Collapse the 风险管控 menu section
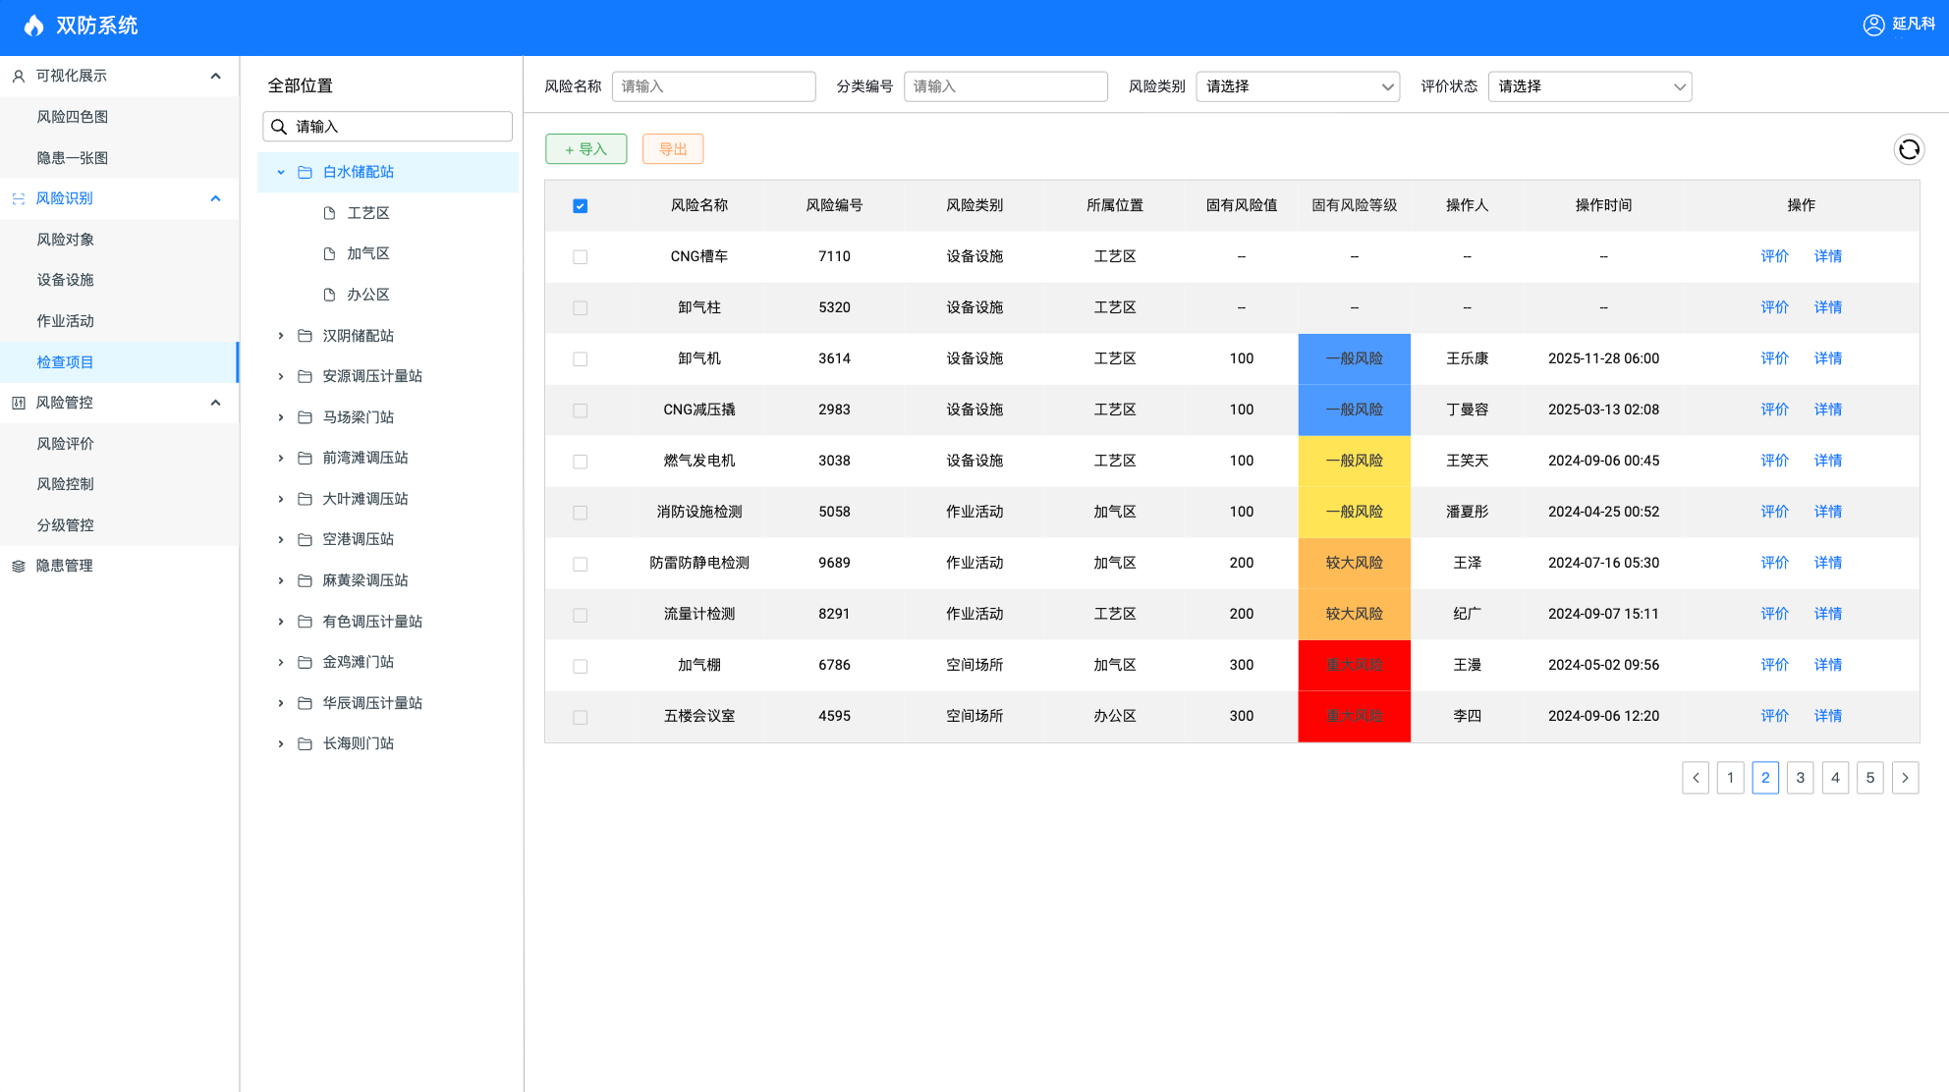This screenshot has width=1949, height=1092. tap(215, 403)
